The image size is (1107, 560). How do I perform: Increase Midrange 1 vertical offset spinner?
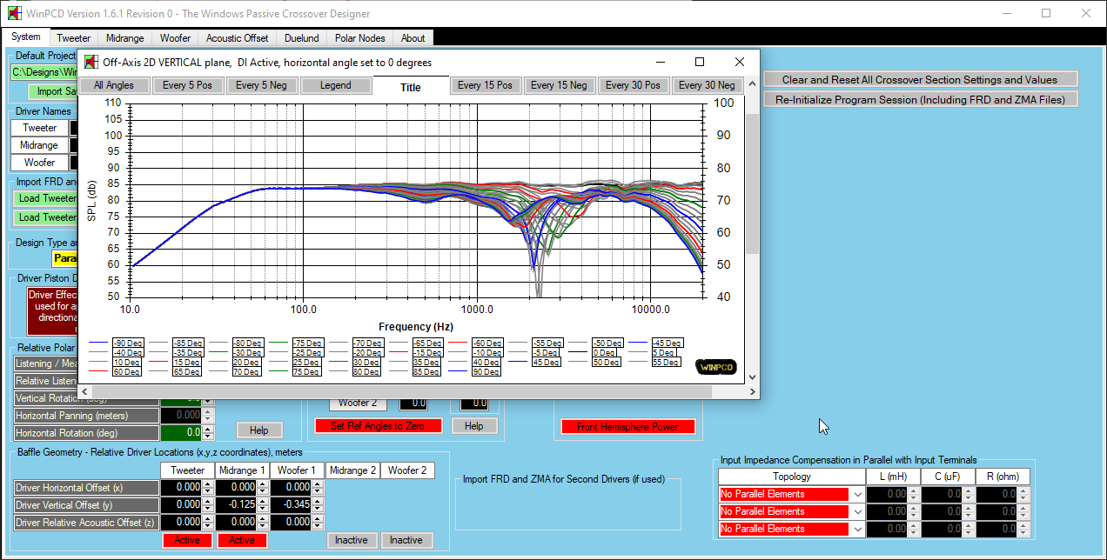click(x=262, y=501)
